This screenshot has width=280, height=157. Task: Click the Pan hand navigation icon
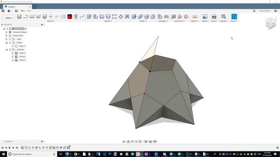132,142
